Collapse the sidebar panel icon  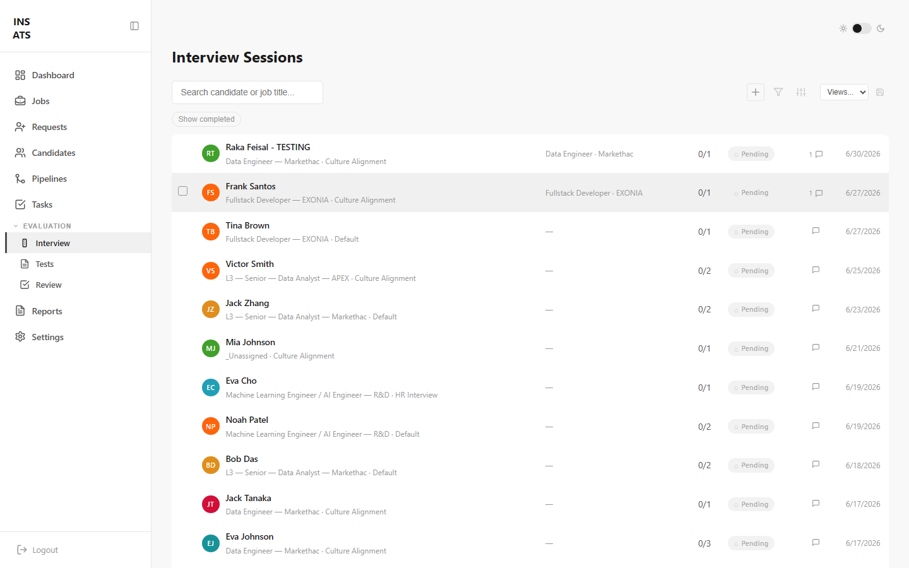[x=134, y=26]
